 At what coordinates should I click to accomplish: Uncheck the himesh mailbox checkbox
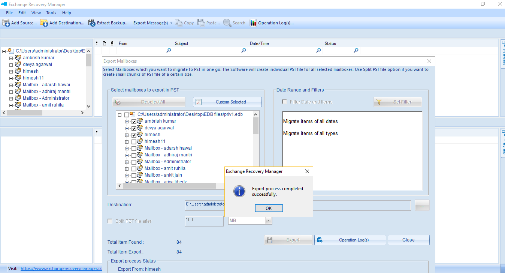coord(134,135)
